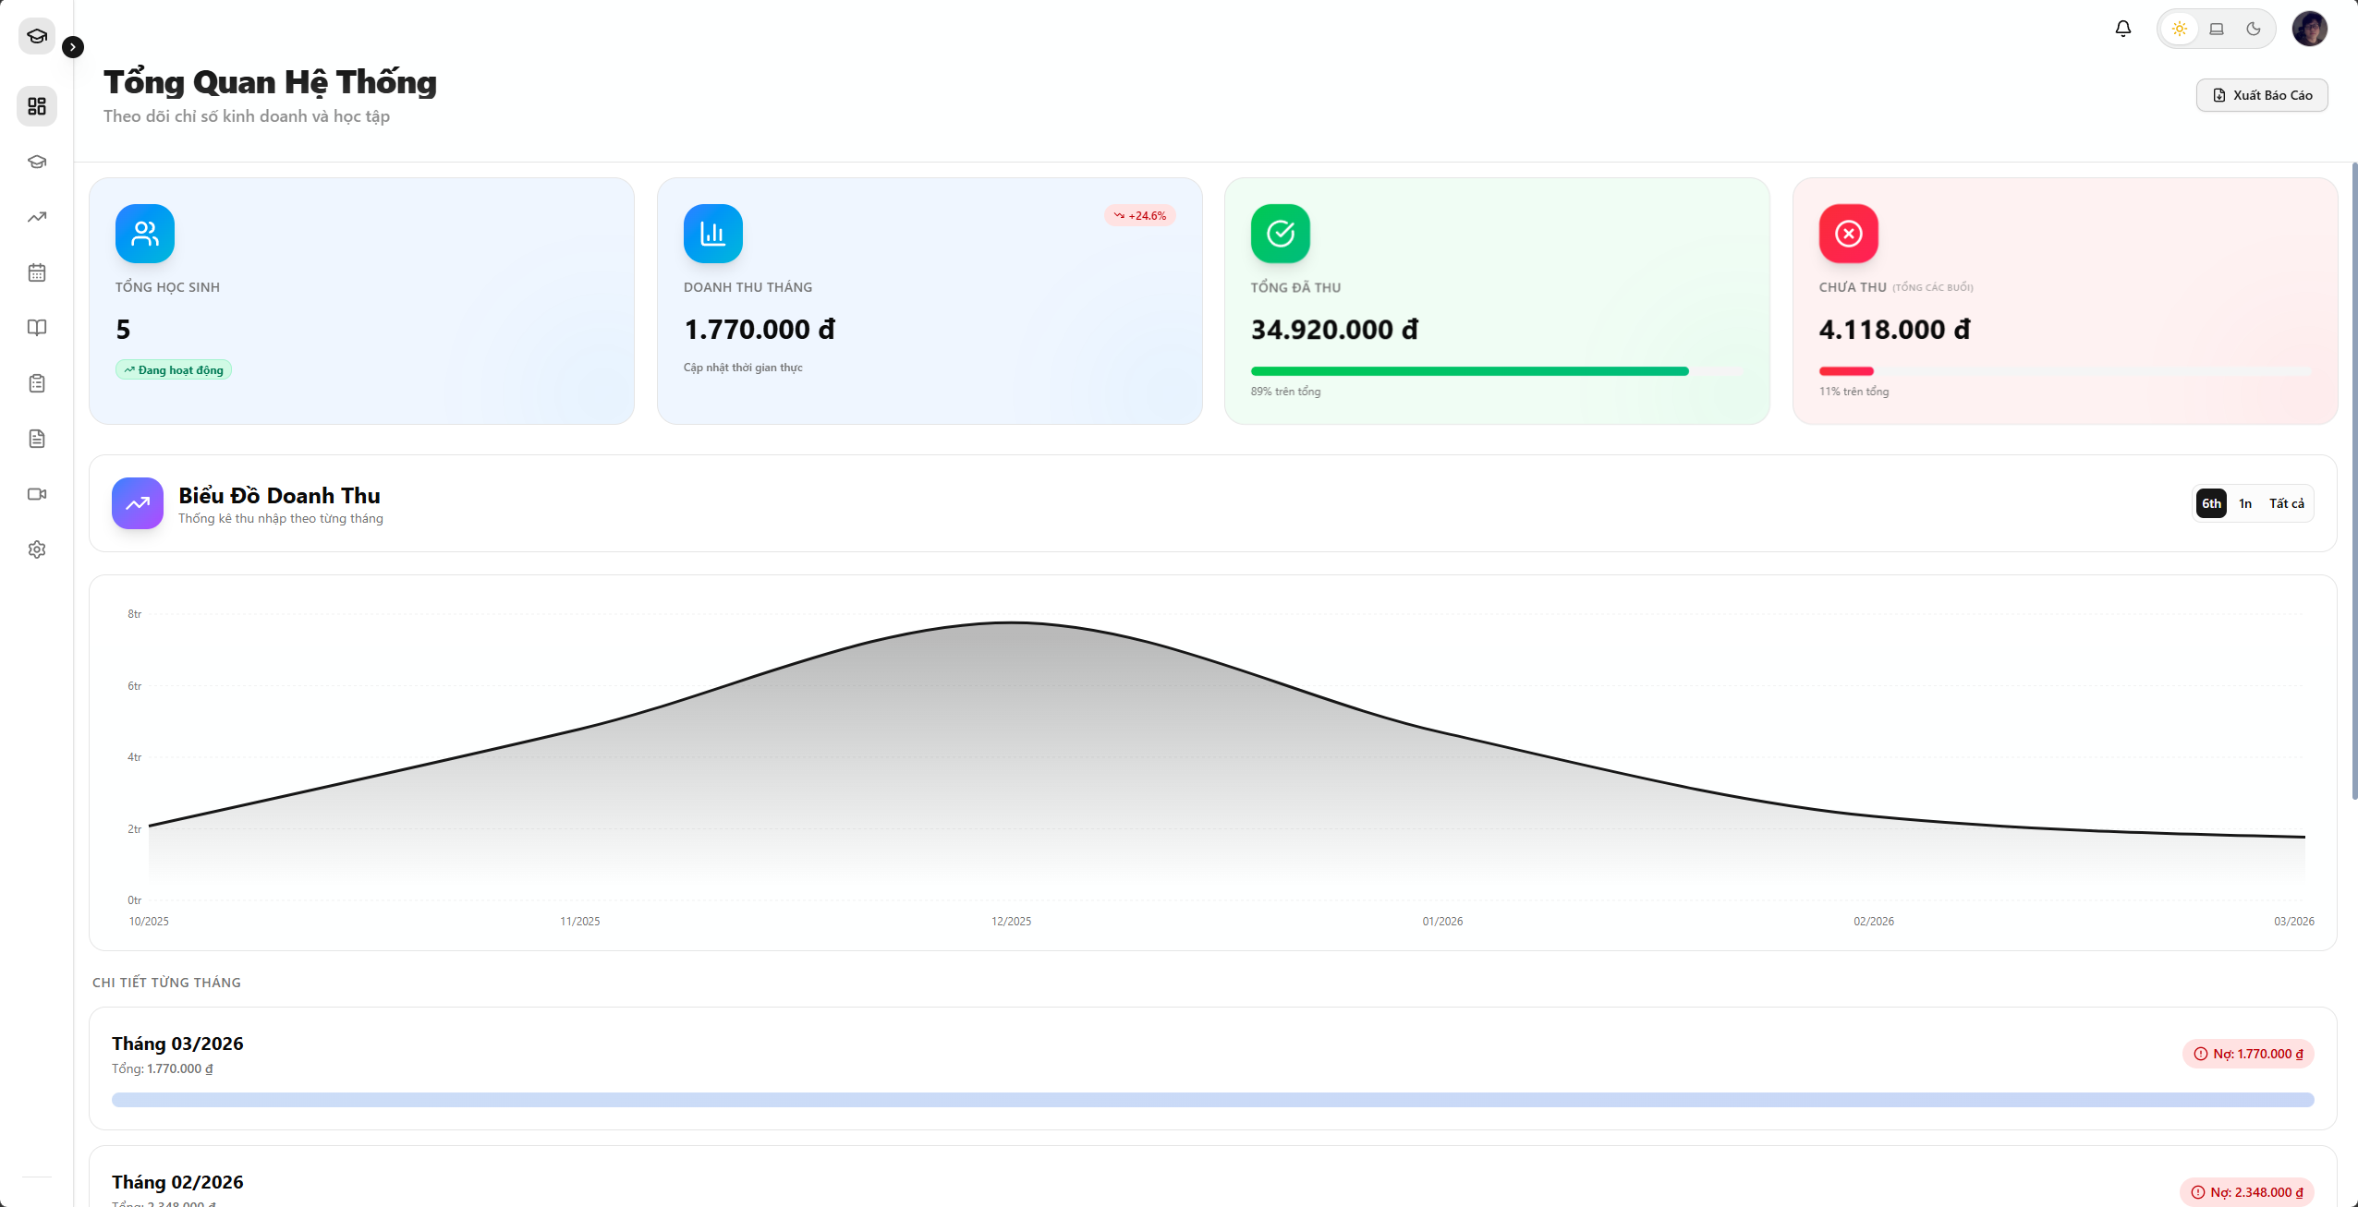
Task: Click the Đang hoạt động status badge
Action: pos(174,370)
